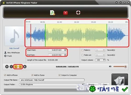Viewport: 131px width, 95px height.
Task: Click the app logo in title bar
Action: (4, 3)
